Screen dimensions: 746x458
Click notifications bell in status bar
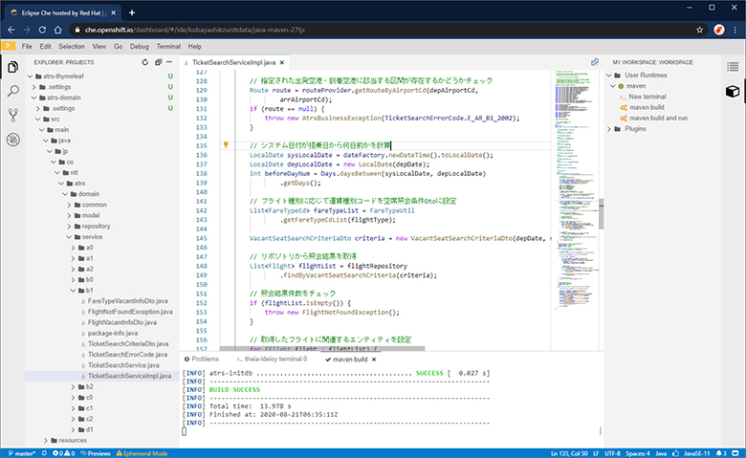(721, 453)
